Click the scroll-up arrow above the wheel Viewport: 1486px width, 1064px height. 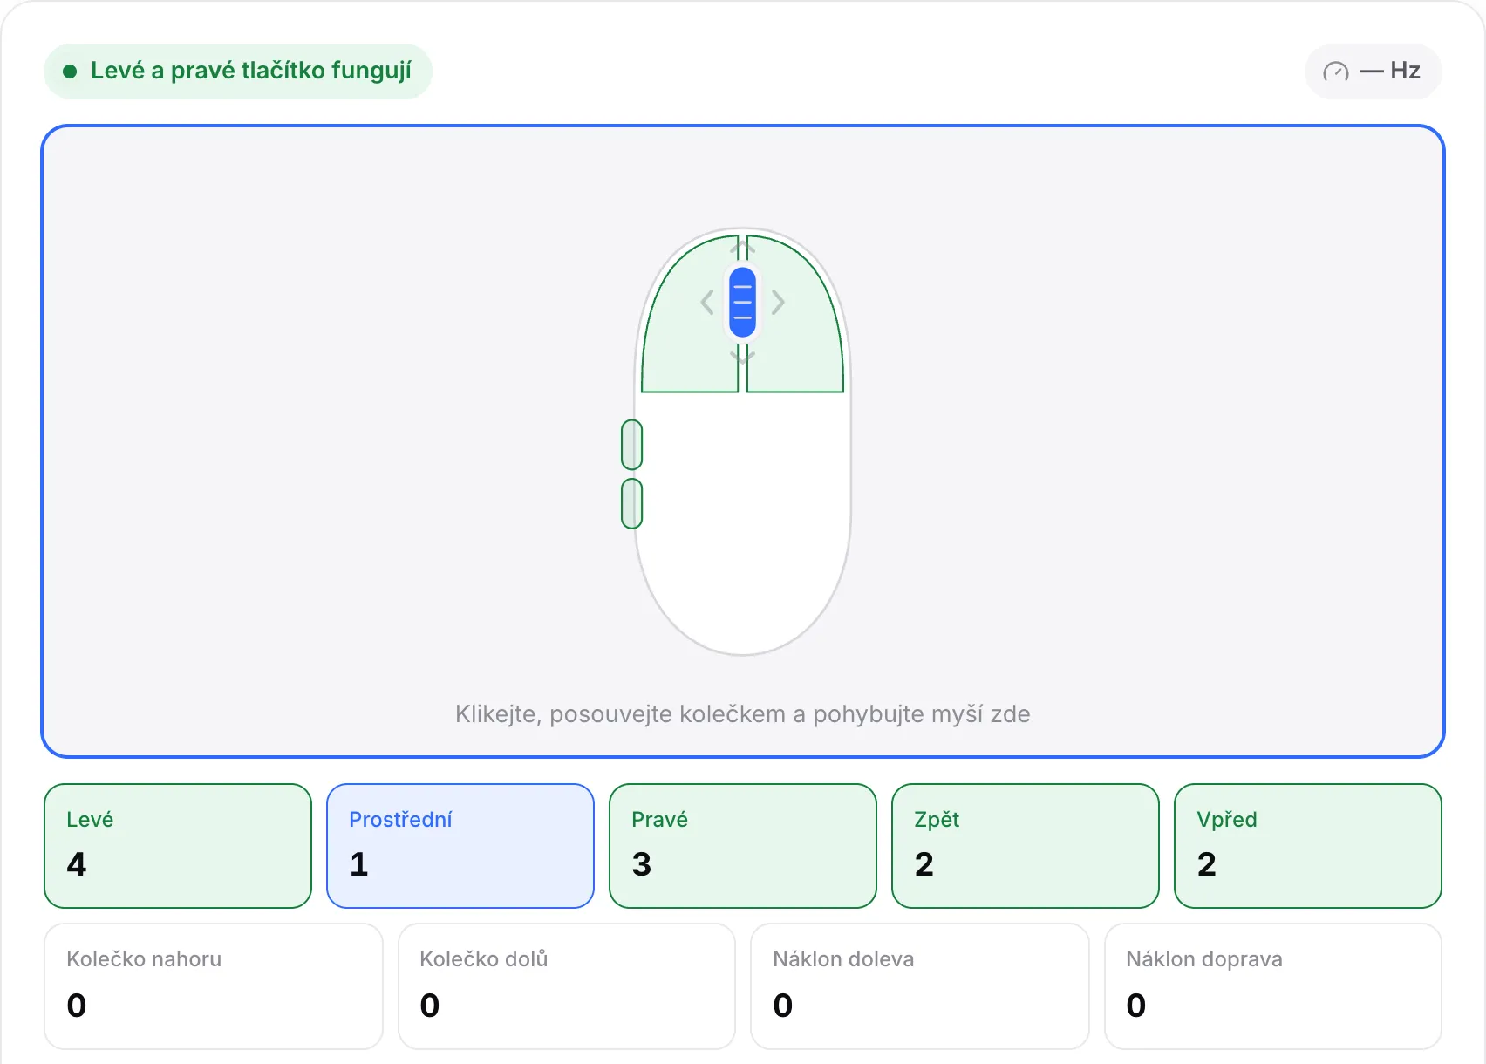[x=742, y=249]
